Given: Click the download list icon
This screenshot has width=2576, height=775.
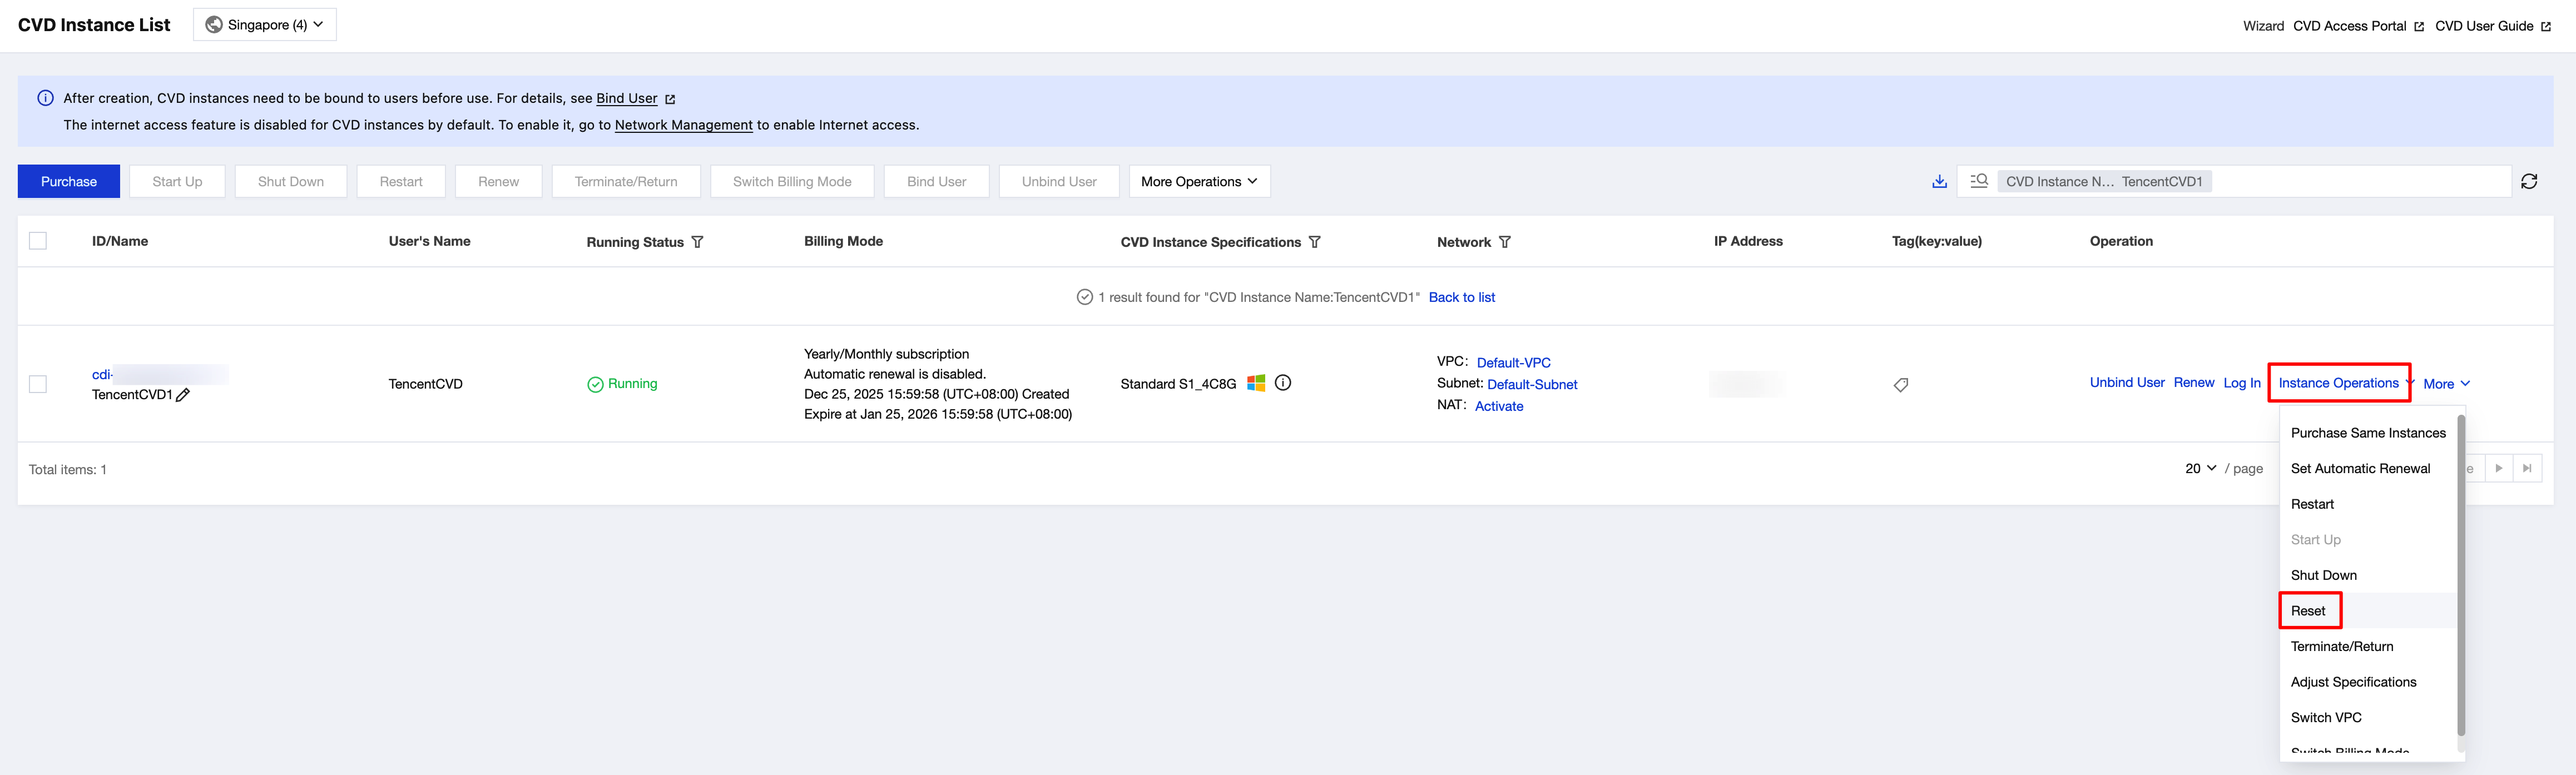Looking at the screenshot, I should pyautogui.click(x=1939, y=181).
